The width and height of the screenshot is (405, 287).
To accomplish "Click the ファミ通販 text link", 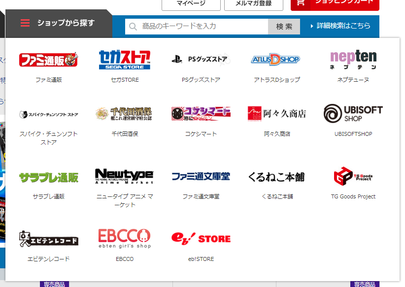I will (x=49, y=80).
